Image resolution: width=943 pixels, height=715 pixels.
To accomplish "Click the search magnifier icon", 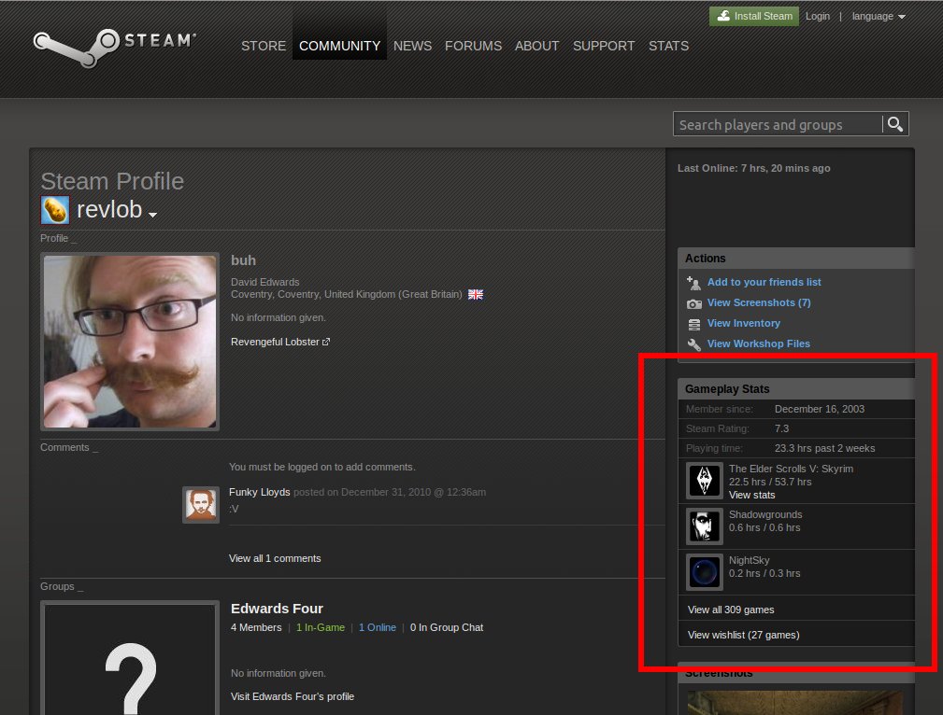I will tap(895, 124).
